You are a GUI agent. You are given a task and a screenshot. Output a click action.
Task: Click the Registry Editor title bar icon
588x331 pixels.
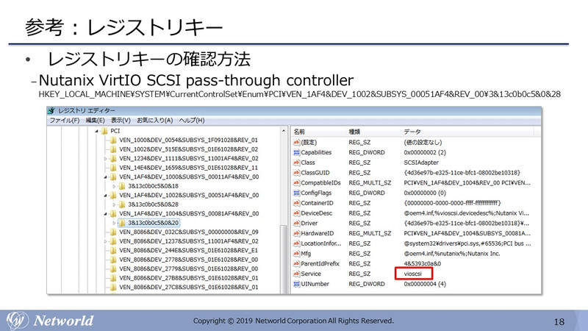tap(51, 111)
